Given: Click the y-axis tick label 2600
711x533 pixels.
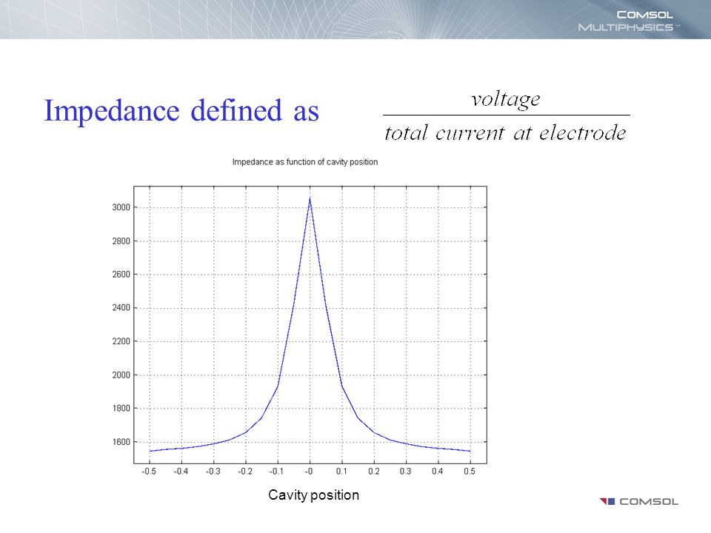Looking at the screenshot, I should pyautogui.click(x=121, y=274).
